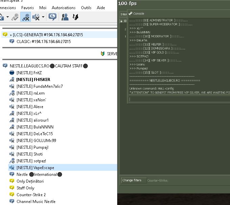
Task: Click muted-speaker icon beside FundaMen7alis7
Action: pos(12,86)
